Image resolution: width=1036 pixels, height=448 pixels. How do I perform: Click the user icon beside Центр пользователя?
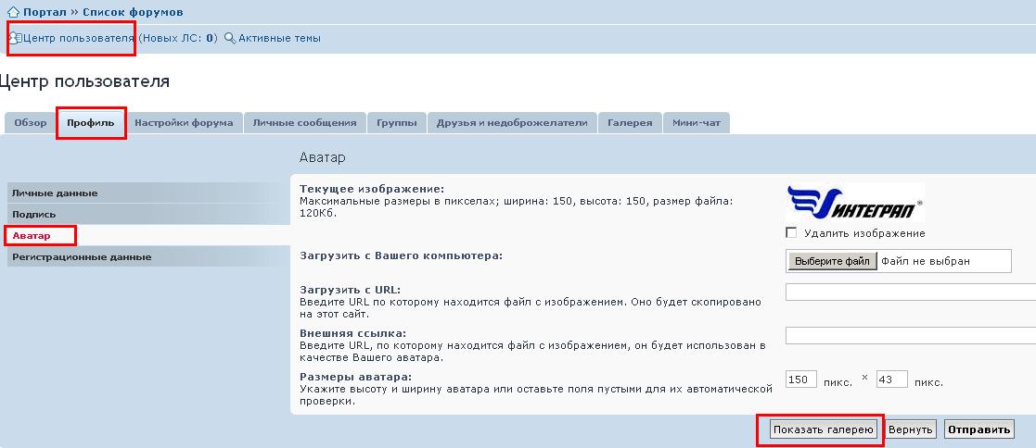[x=14, y=39]
